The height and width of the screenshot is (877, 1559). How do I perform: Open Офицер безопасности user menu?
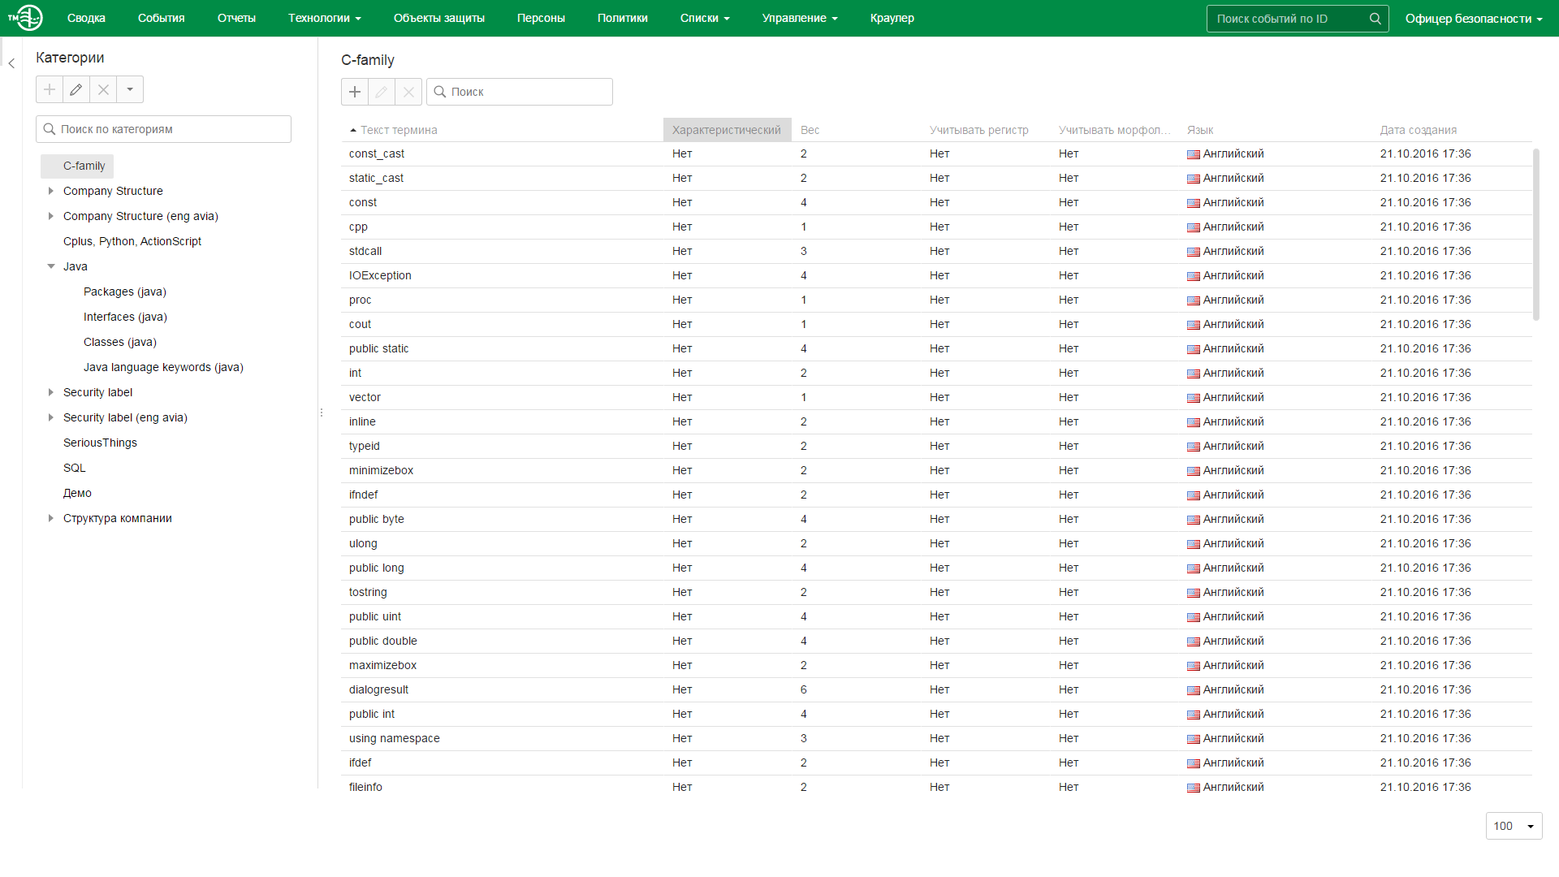1473,19
